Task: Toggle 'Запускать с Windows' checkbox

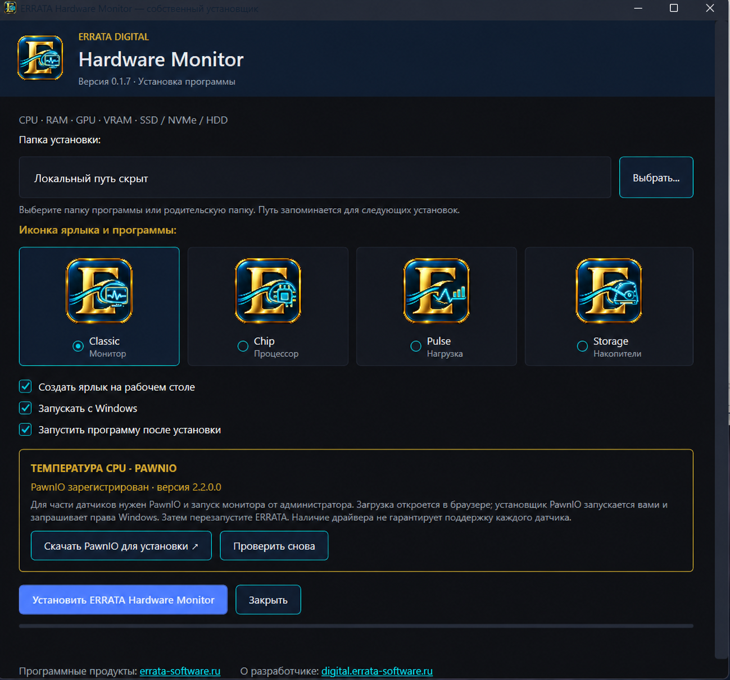Action: click(x=25, y=408)
